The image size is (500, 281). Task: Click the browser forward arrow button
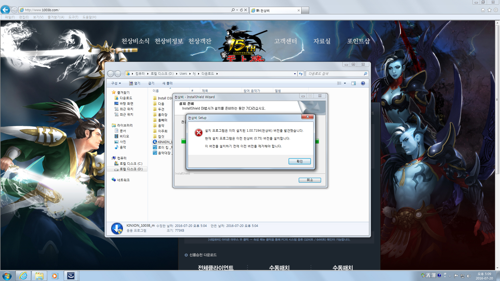14,10
